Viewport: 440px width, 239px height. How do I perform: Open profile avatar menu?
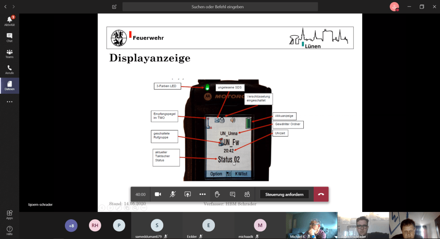[x=394, y=6]
